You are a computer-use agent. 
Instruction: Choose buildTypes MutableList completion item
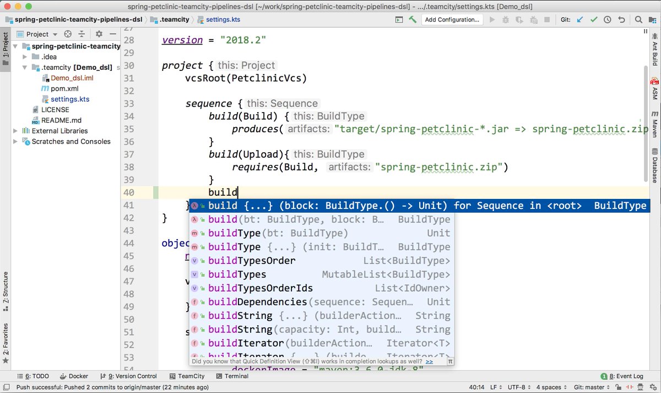[x=322, y=274]
